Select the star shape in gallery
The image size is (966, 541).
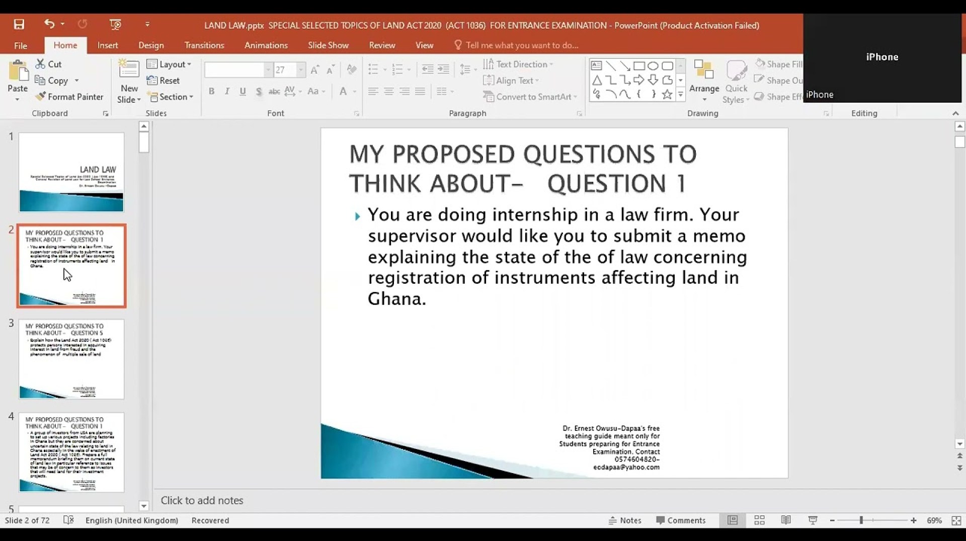pos(667,94)
